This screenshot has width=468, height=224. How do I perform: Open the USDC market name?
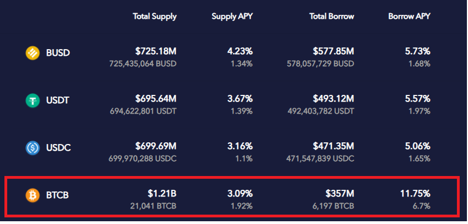59,147
